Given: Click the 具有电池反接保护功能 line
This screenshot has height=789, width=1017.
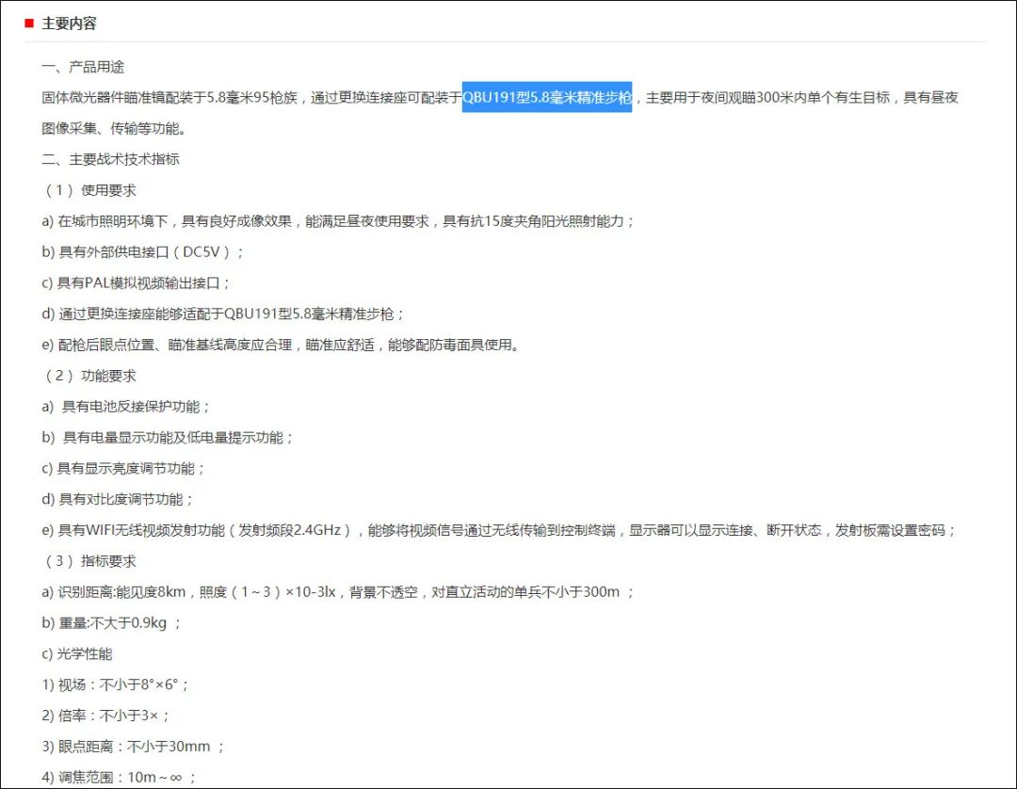Looking at the screenshot, I should pos(126,407).
